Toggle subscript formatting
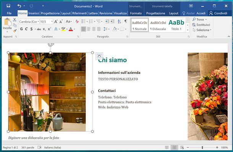This screenshot has height=152, width=233. pyautogui.click(x=44, y=29)
